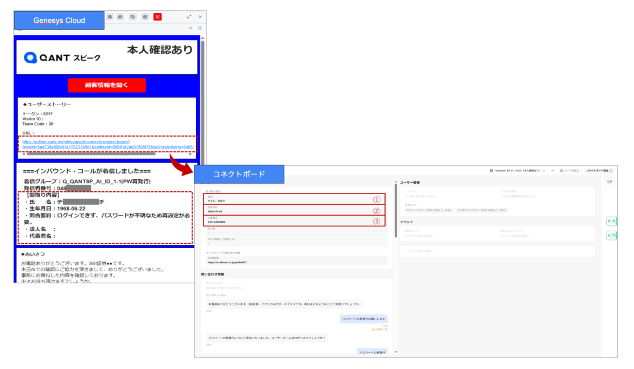
Task: Click the consult transfer people icon in Genesys toolbar
Action: point(110,17)
